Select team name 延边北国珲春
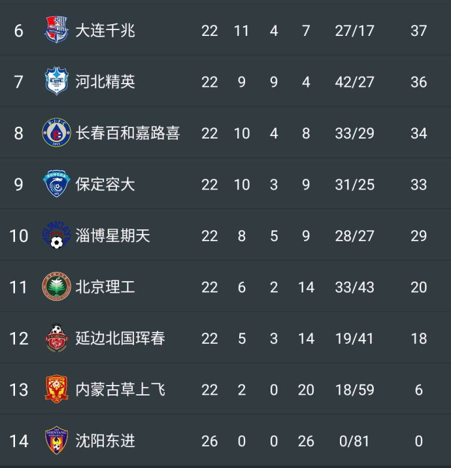Viewport: 451px width, 468px height. 120,338
